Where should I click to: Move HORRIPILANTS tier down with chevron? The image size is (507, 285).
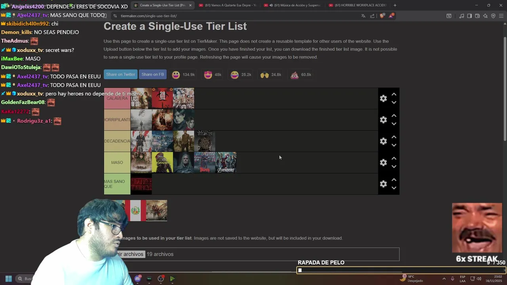pyautogui.click(x=394, y=124)
